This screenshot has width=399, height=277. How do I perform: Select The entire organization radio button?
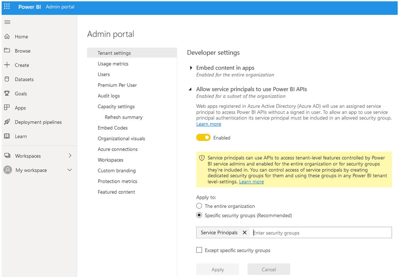[x=199, y=206]
